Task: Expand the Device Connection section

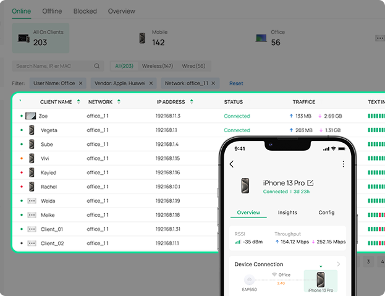Action: [x=338, y=264]
